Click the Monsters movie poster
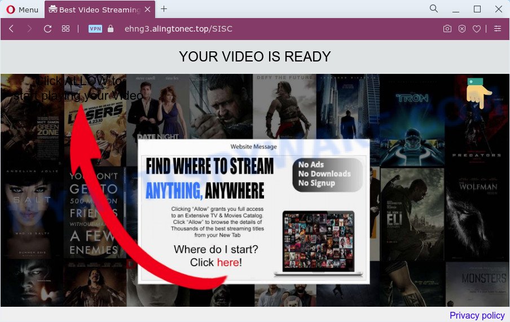510x322 pixels. 477,284
